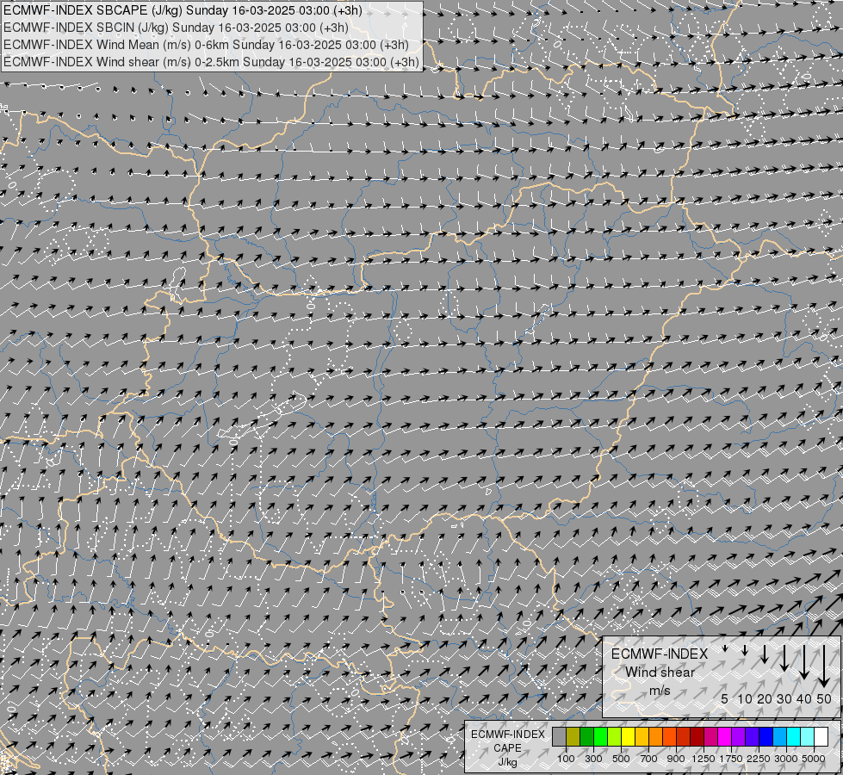
Task: Click the '100' CAPE scale label
Action: (566, 759)
